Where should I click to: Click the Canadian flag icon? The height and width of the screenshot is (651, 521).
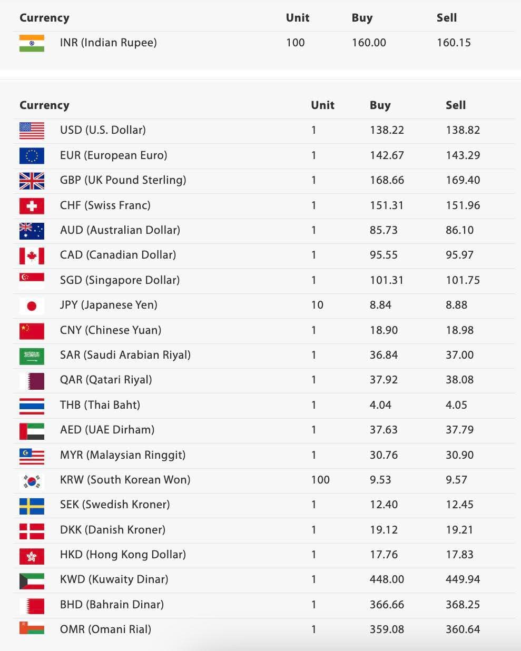pyautogui.click(x=32, y=255)
